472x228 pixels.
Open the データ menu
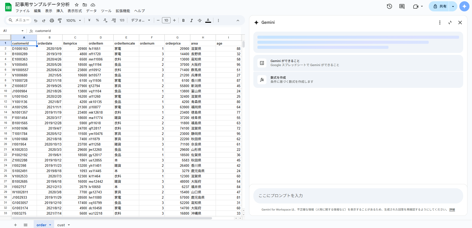pos(91,11)
